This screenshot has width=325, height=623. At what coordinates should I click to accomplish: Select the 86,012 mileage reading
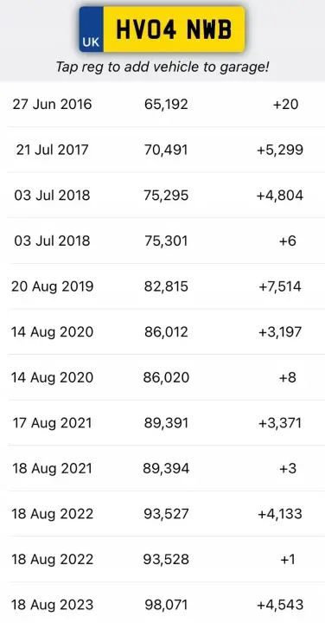[166, 331]
